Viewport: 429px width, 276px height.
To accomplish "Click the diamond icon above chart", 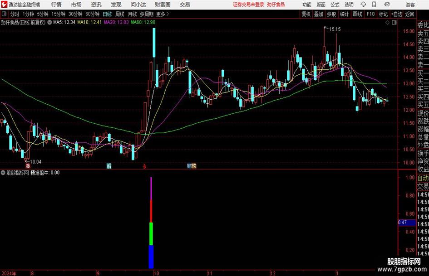I will coord(387,23).
